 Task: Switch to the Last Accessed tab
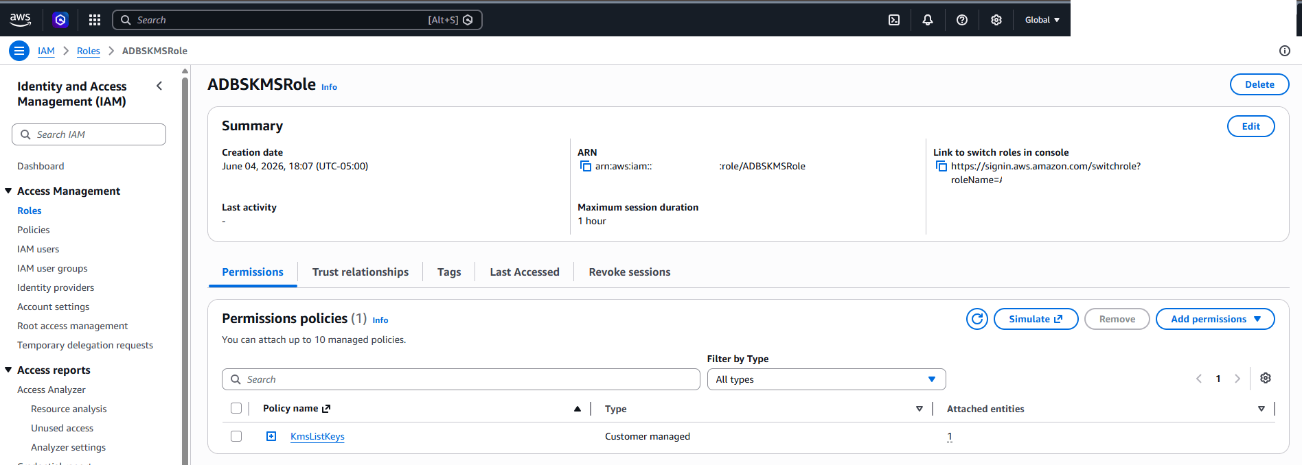pyautogui.click(x=525, y=272)
